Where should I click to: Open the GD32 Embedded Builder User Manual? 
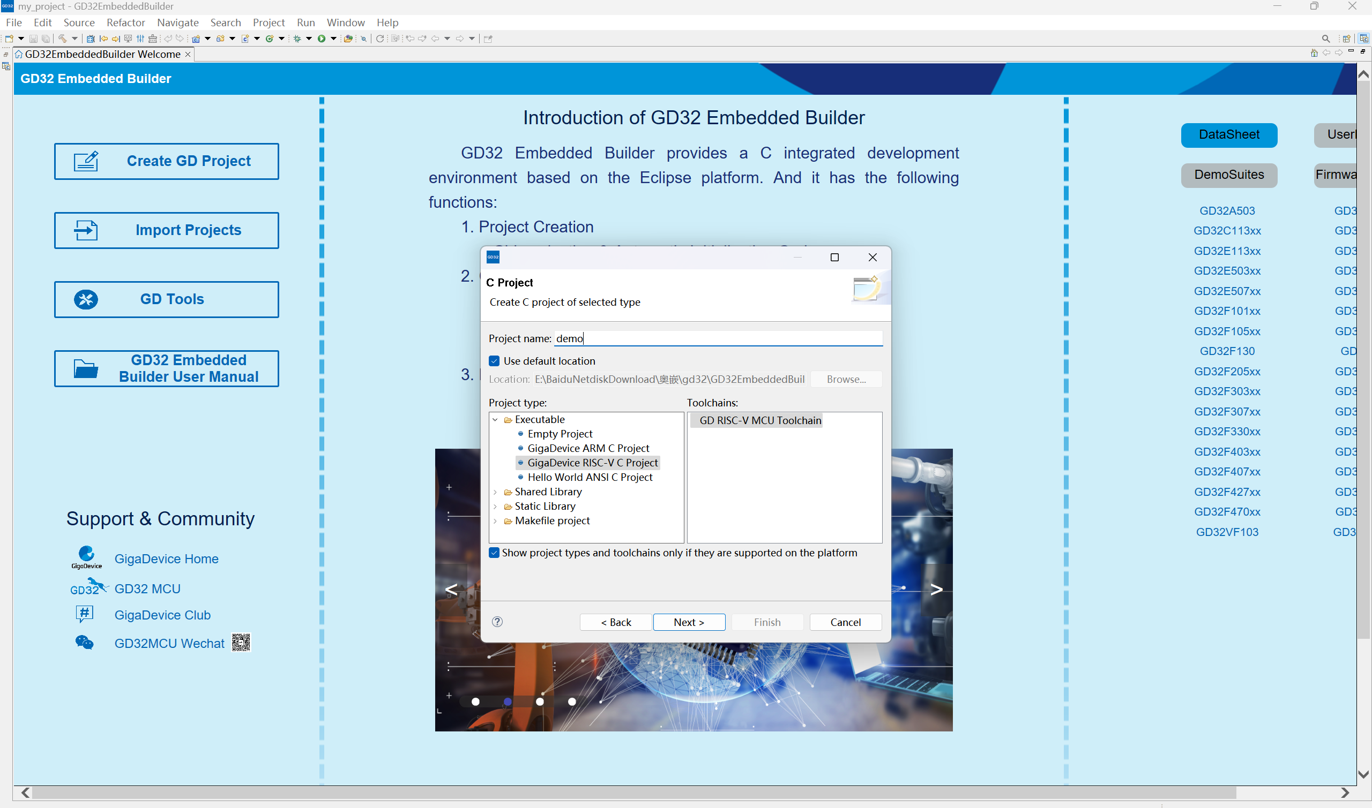(166, 368)
